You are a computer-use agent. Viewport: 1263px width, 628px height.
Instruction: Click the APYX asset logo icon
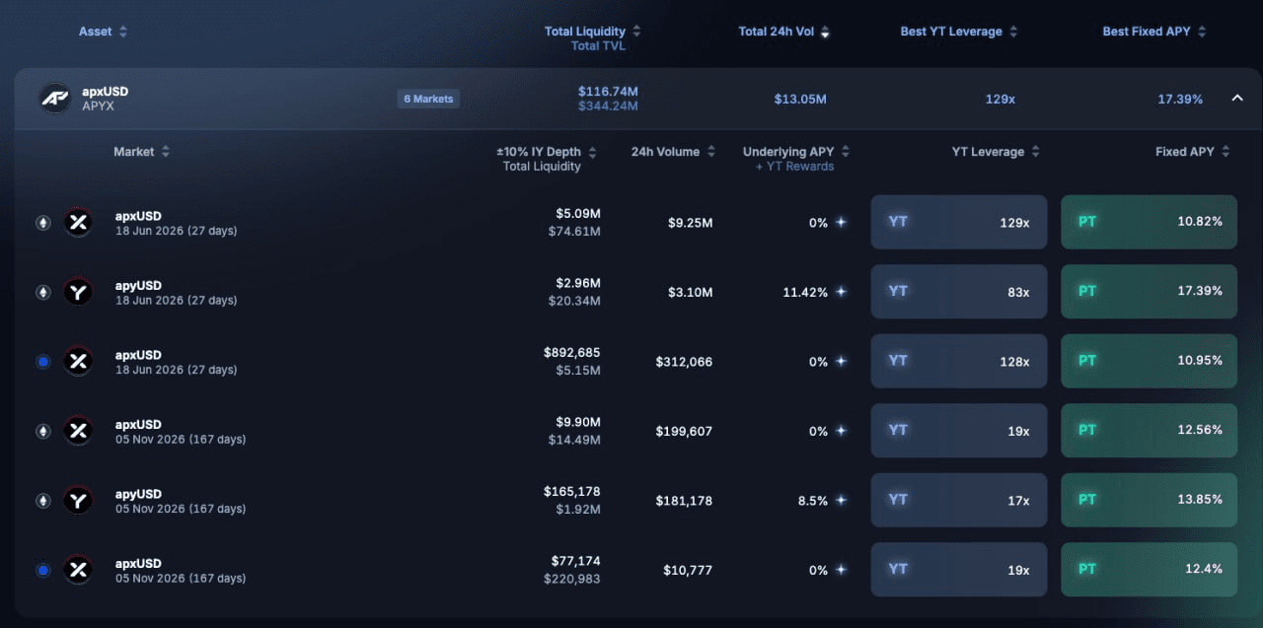tap(55, 98)
